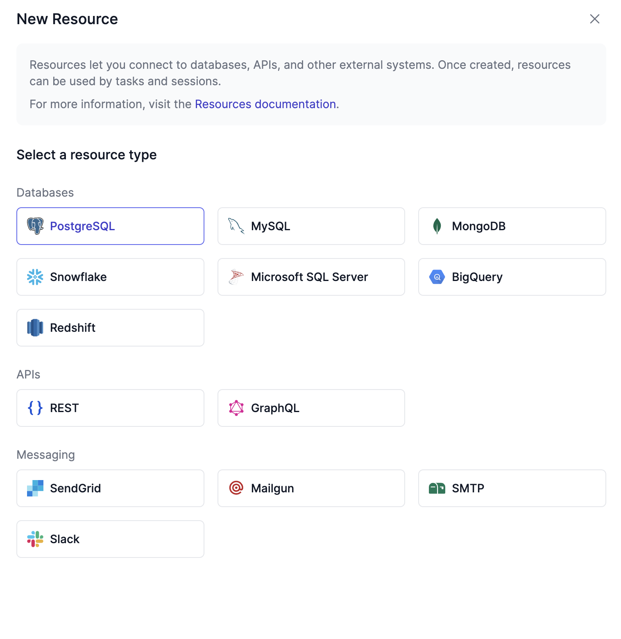Screen dimensions: 621x639
Task: Open the Resources documentation link
Action: tap(265, 104)
